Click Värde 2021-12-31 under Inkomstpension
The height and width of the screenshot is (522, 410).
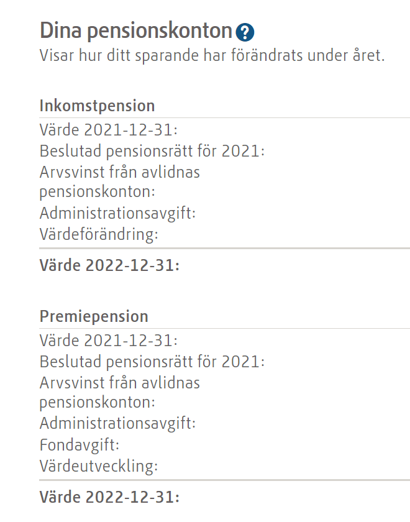point(109,129)
